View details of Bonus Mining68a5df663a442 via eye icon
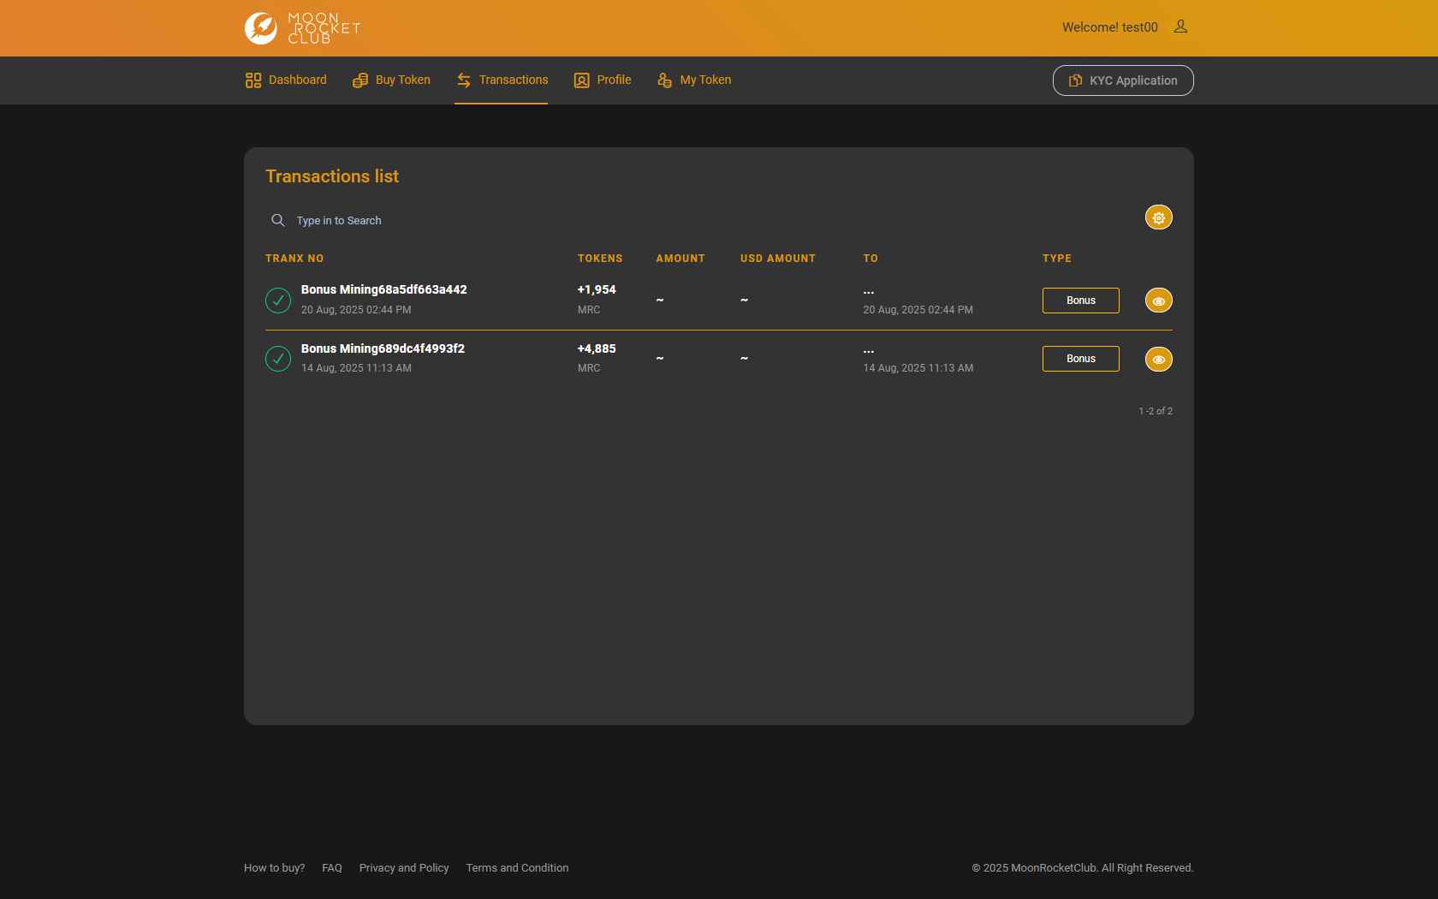Viewport: 1438px width, 899px height. (x=1158, y=300)
